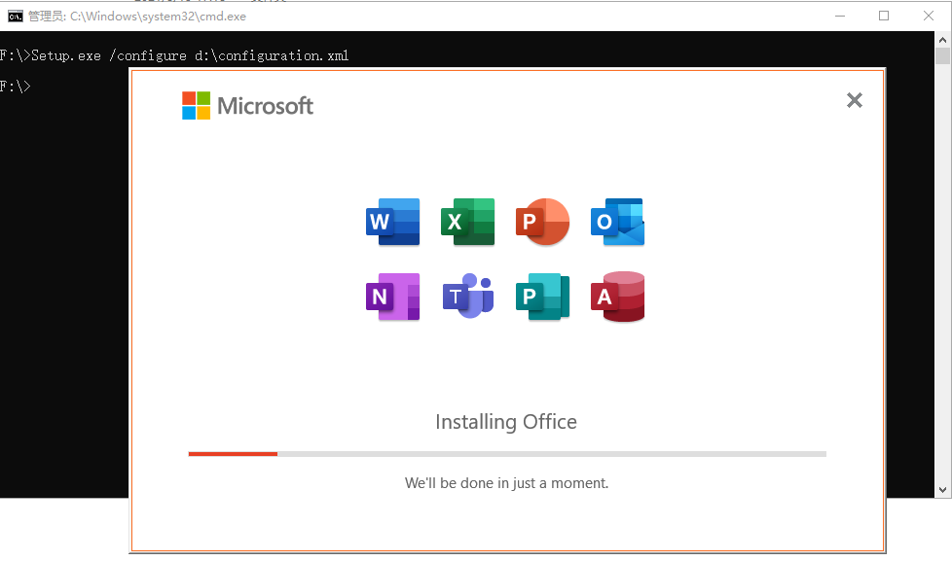Click the PowerPoint application icon
952x561 pixels.
coord(542,221)
